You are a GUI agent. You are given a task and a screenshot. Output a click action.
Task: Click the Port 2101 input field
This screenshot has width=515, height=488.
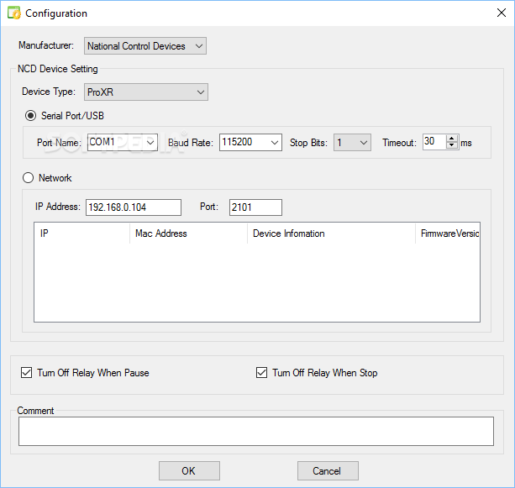(x=255, y=207)
